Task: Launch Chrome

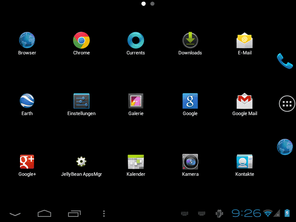Action: click(x=81, y=43)
